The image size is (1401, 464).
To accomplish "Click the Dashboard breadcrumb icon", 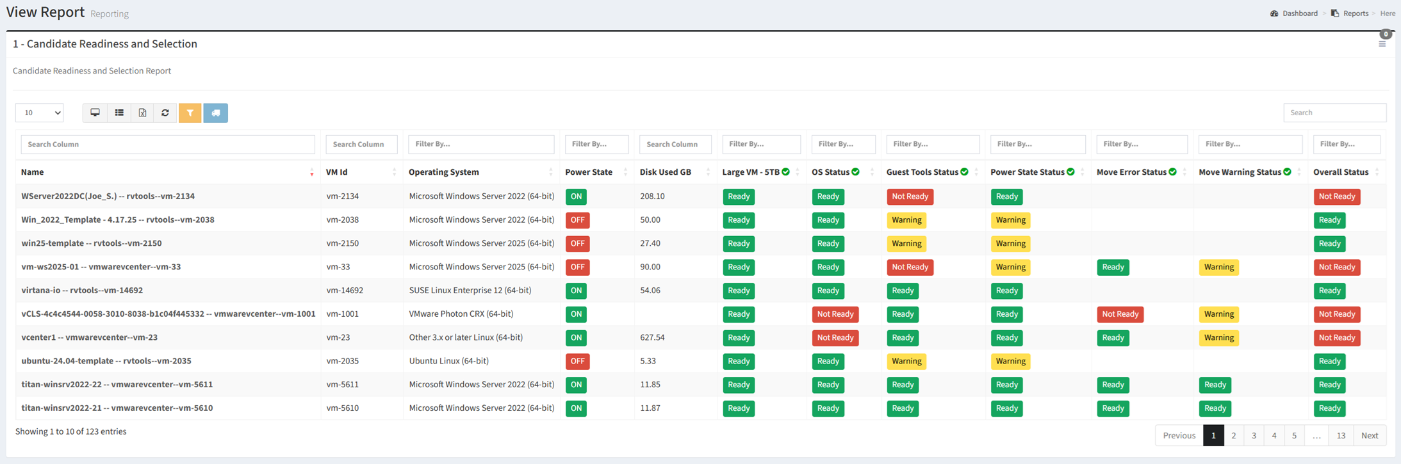I will tap(1274, 13).
